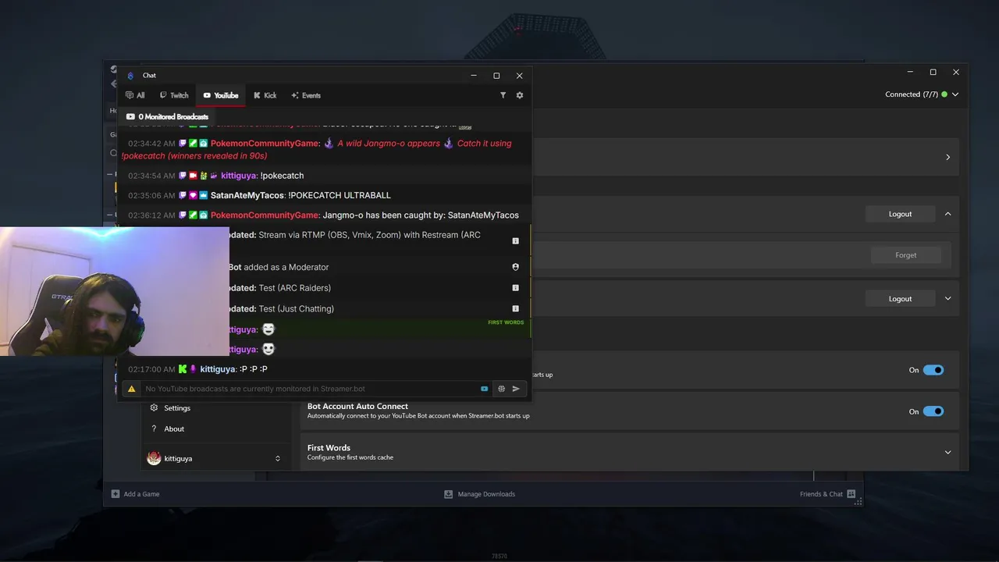This screenshot has height=562, width=999.
Task: Click the FIRST WORDS label
Action: pyautogui.click(x=506, y=322)
